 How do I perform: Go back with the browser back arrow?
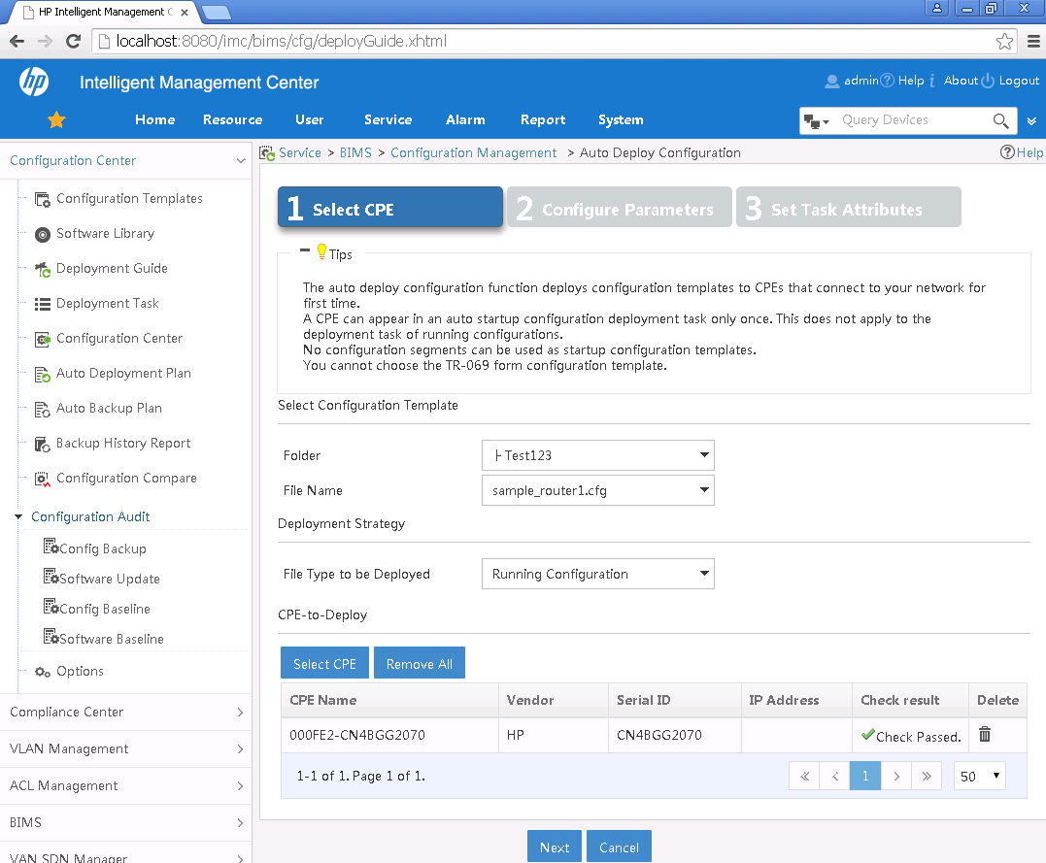click(x=17, y=42)
